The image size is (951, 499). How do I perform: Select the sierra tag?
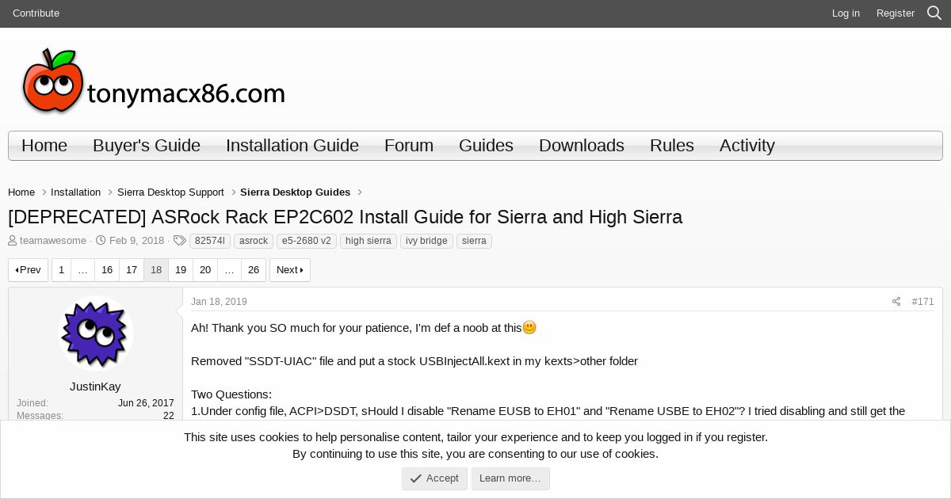point(474,241)
